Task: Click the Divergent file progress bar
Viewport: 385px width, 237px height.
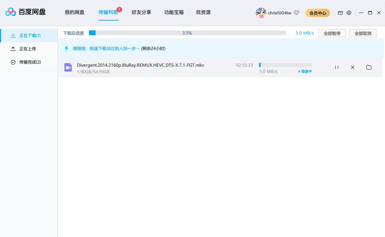Action: click(286, 65)
